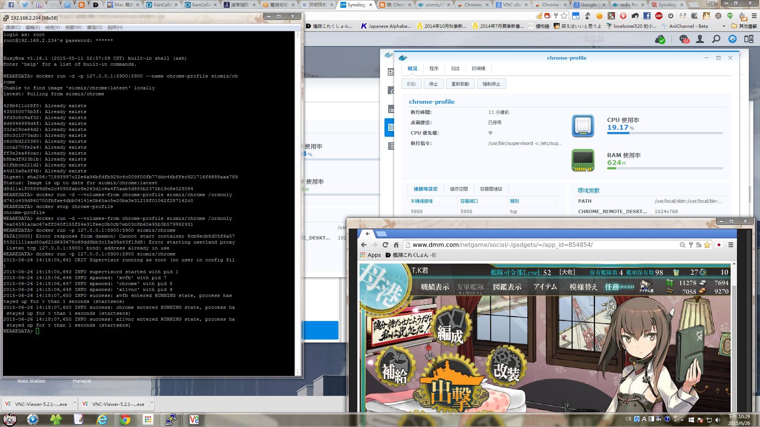
Task: Click the 補給 (resupply) gear icon
Action: point(394,366)
